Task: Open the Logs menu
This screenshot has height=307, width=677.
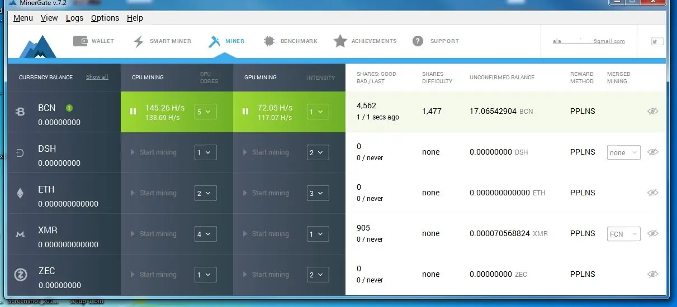Action: tap(74, 18)
